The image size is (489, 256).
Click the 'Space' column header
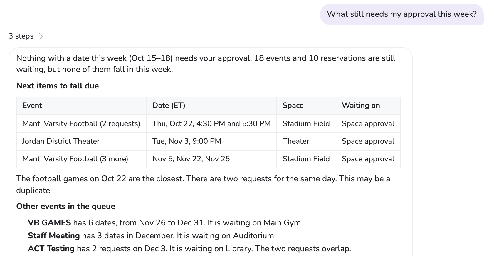pos(306,106)
